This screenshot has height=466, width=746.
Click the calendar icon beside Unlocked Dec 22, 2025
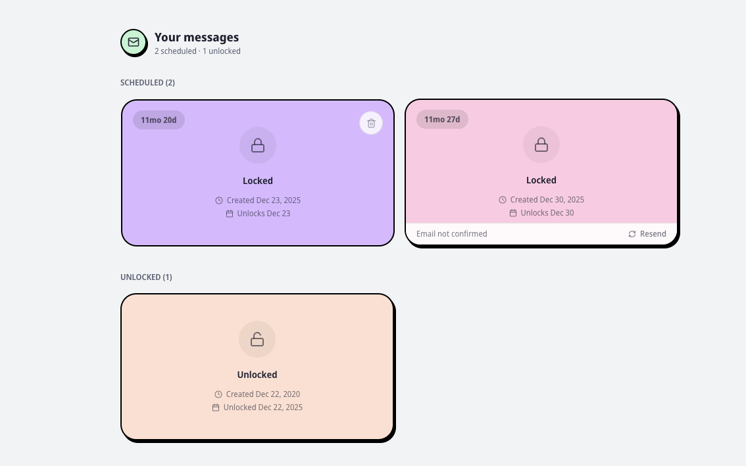(216, 408)
